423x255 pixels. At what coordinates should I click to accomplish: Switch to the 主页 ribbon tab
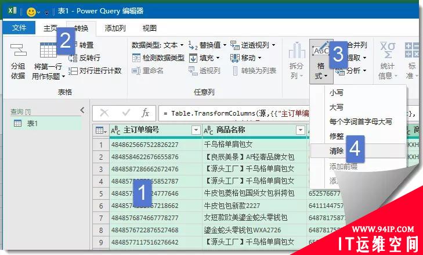[50, 28]
